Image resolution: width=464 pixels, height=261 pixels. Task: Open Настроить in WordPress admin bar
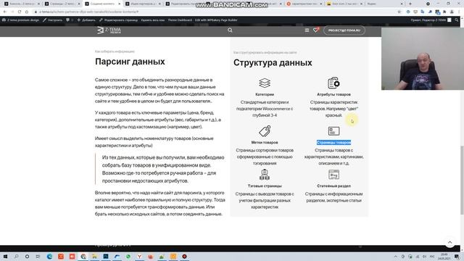coord(53,20)
